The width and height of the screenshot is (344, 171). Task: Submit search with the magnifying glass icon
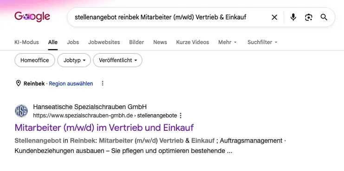[x=324, y=17]
